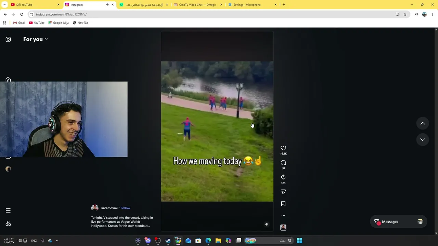
Task: Reload the Instagram page
Action: click(x=22, y=14)
